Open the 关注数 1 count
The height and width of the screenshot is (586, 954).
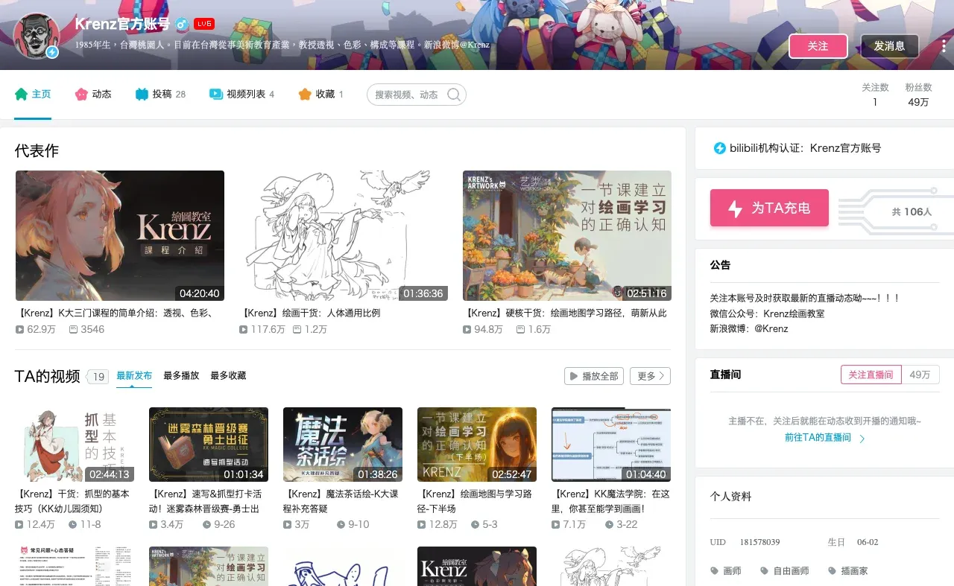point(875,95)
